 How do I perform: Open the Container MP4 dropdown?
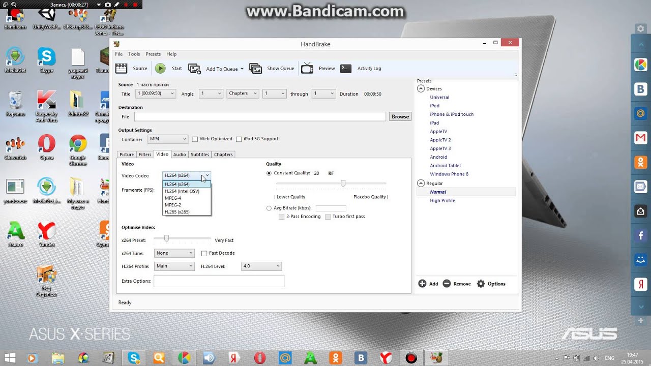point(168,139)
